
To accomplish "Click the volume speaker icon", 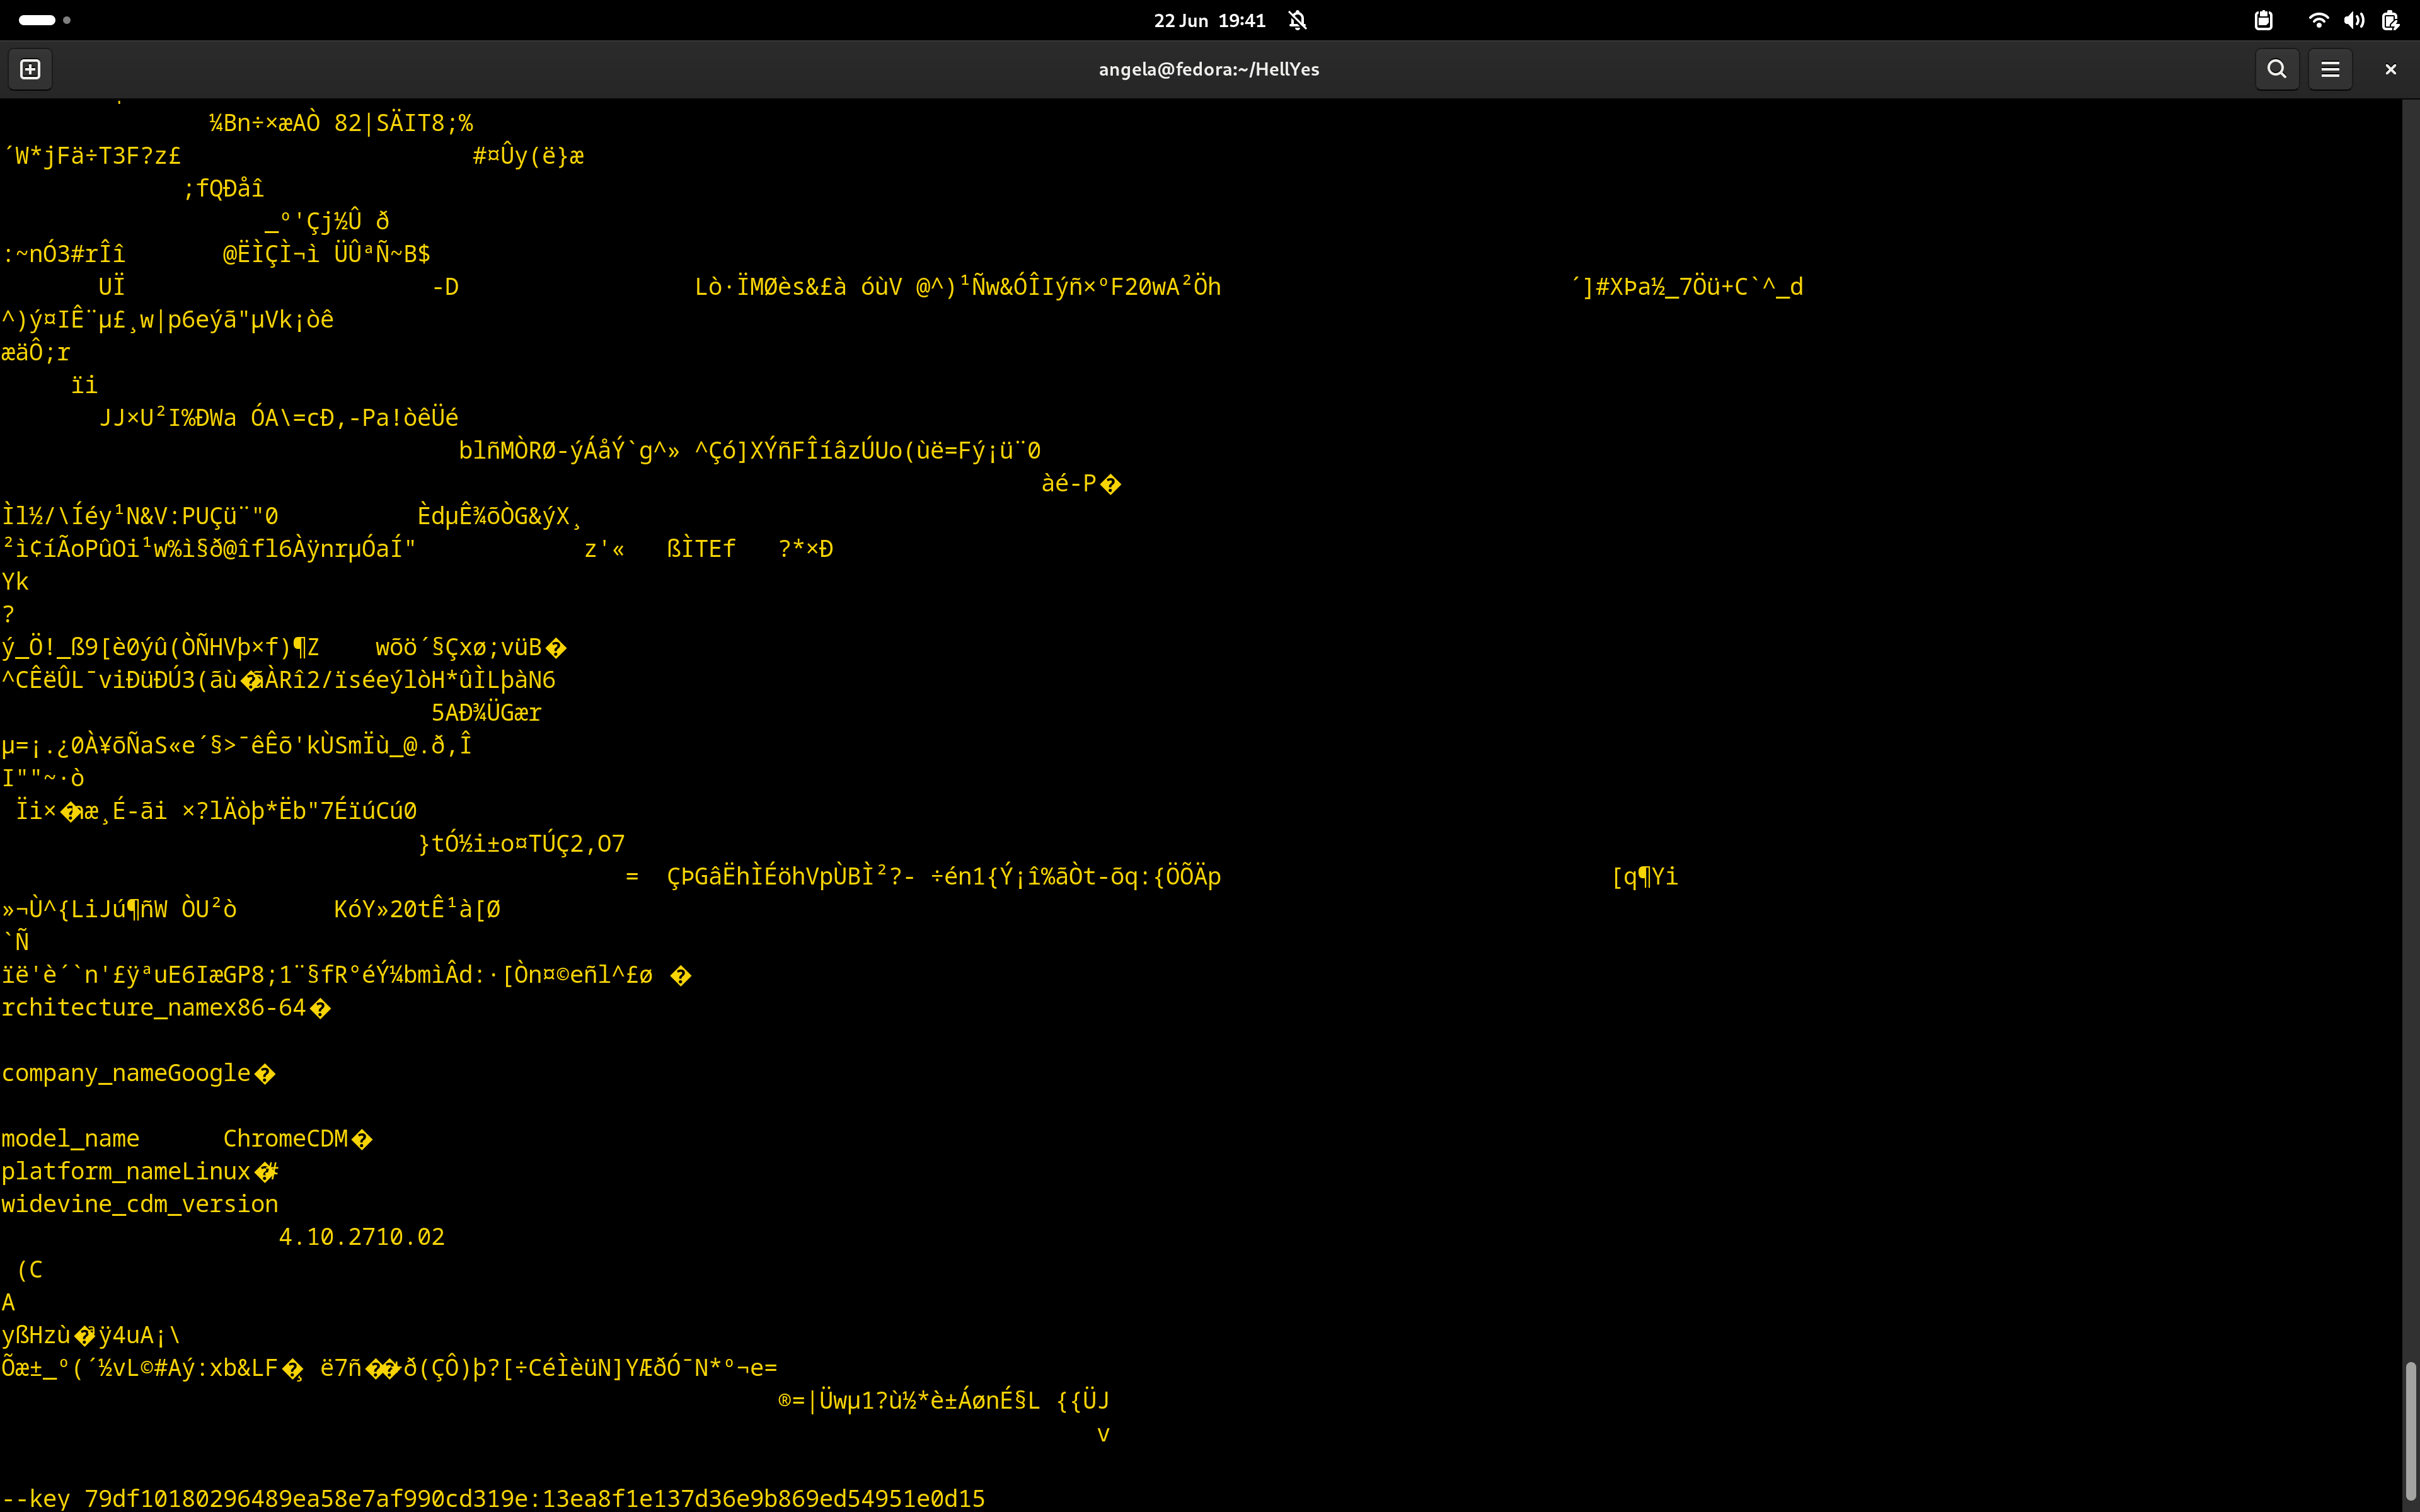I will pyautogui.click(x=2354, y=20).
